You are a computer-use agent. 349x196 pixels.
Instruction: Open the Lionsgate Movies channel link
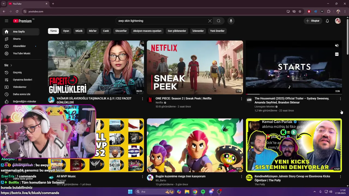point(264,107)
